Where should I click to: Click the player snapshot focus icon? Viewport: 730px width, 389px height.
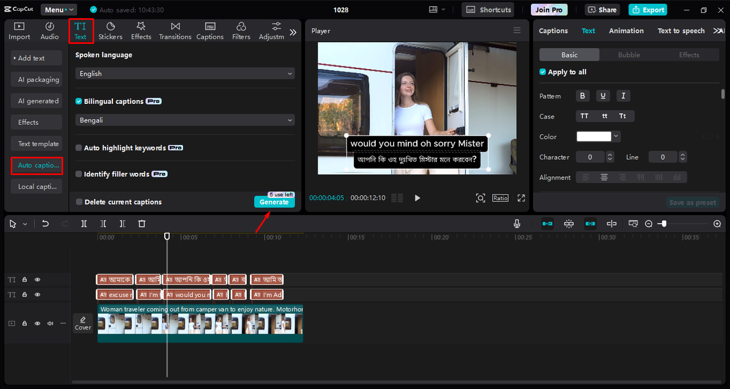click(x=481, y=198)
